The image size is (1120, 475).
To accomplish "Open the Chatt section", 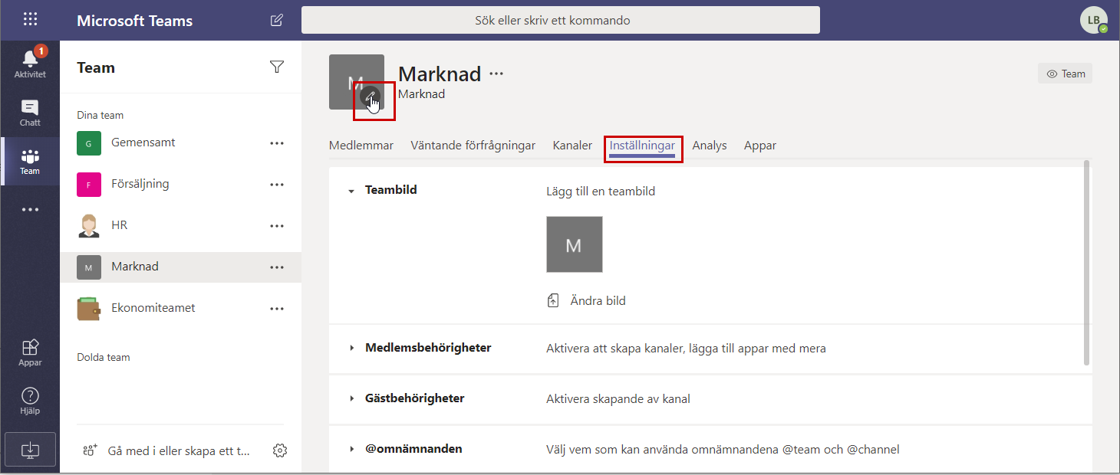I will pyautogui.click(x=30, y=113).
